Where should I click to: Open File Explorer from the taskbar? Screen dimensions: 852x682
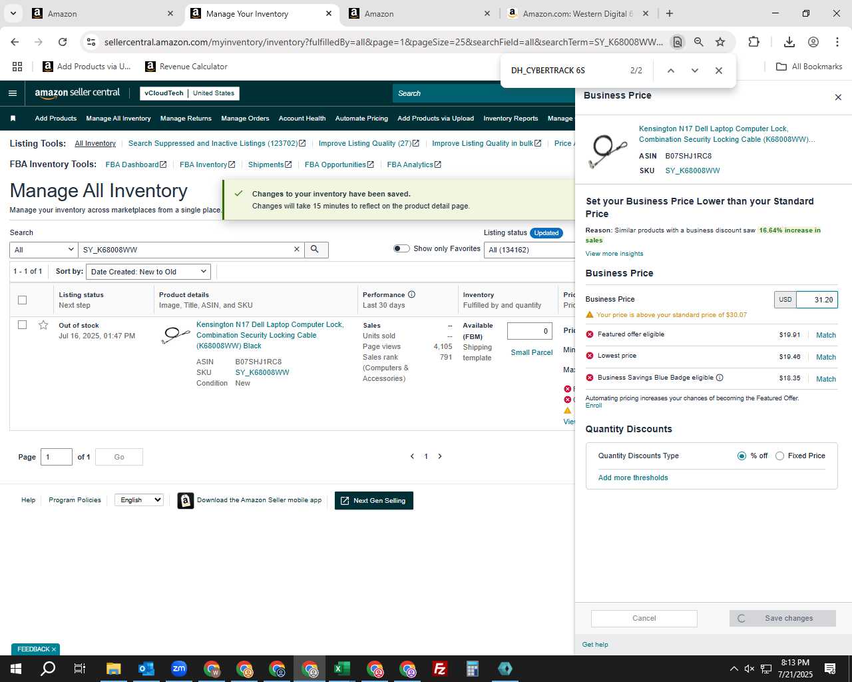114,669
